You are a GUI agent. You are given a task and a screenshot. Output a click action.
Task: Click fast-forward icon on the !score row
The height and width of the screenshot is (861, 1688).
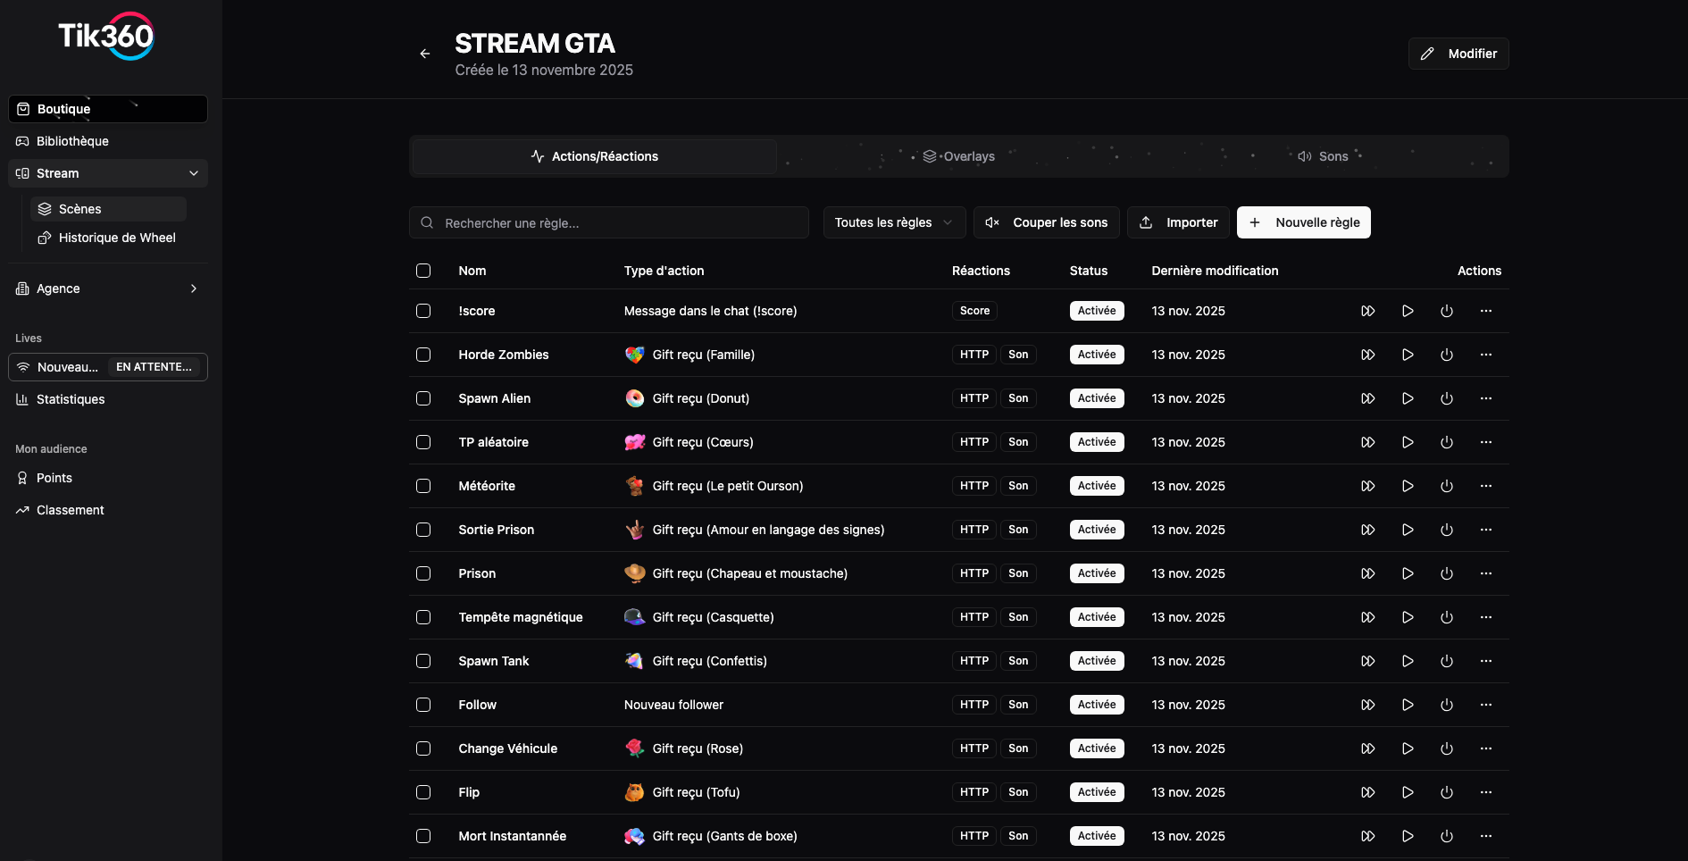coord(1367,311)
